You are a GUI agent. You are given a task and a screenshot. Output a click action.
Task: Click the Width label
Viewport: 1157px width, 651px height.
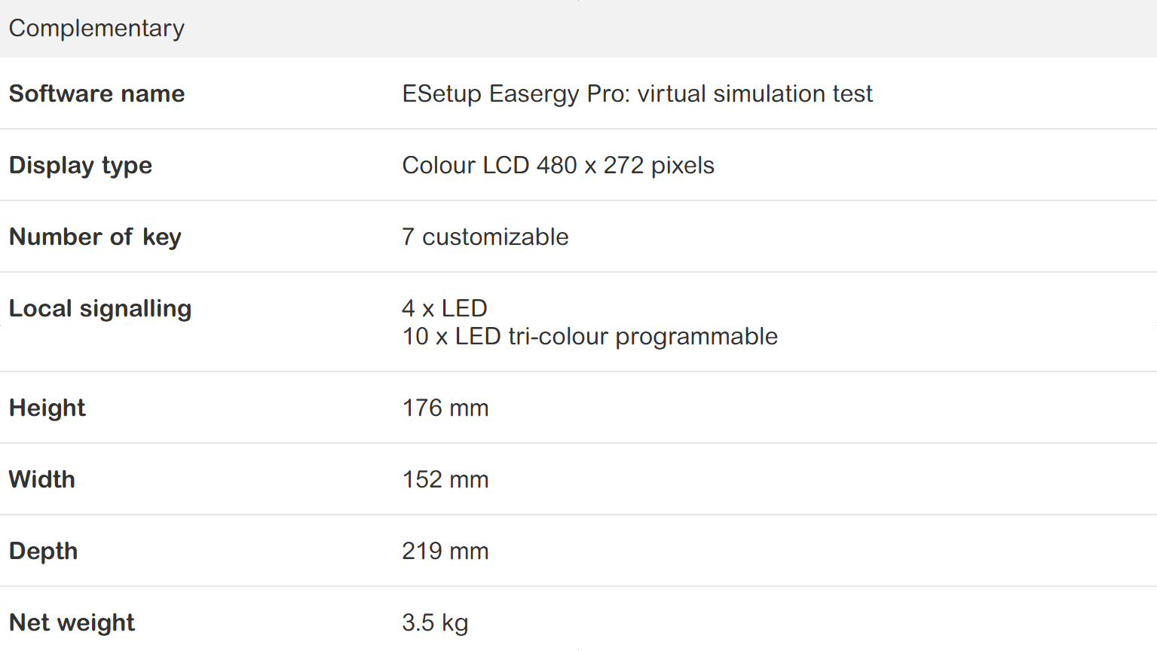click(x=42, y=479)
